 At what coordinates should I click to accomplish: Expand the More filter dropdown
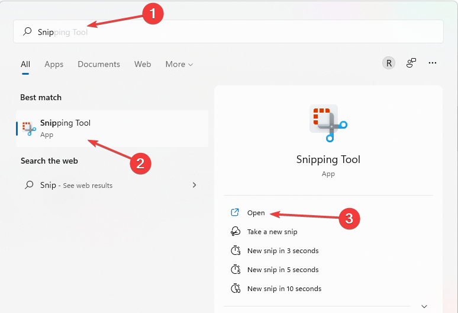[x=179, y=64]
